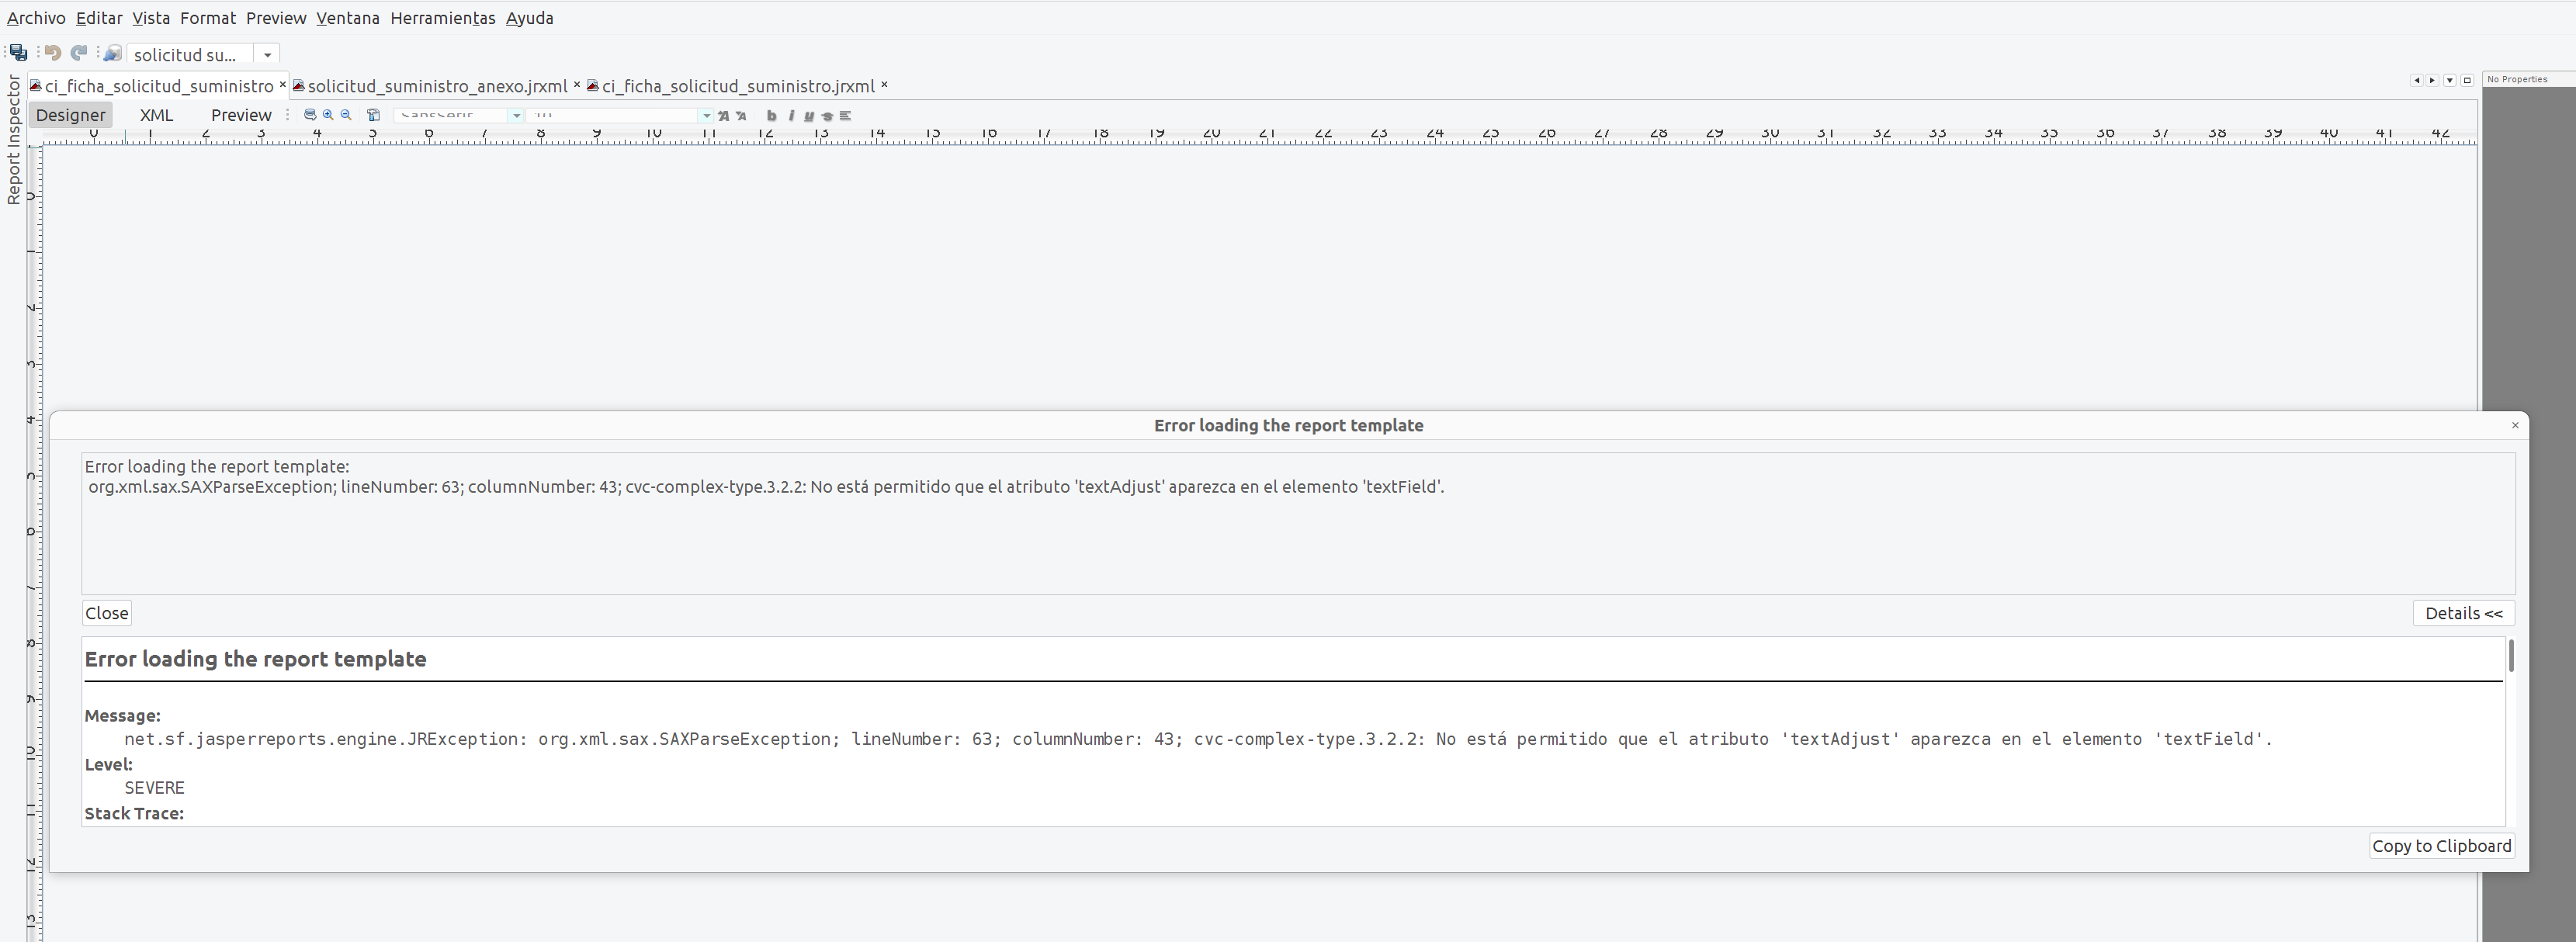Image resolution: width=2576 pixels, height=942 pixels.
Task: Select the Designer view button
Action: 70,115
